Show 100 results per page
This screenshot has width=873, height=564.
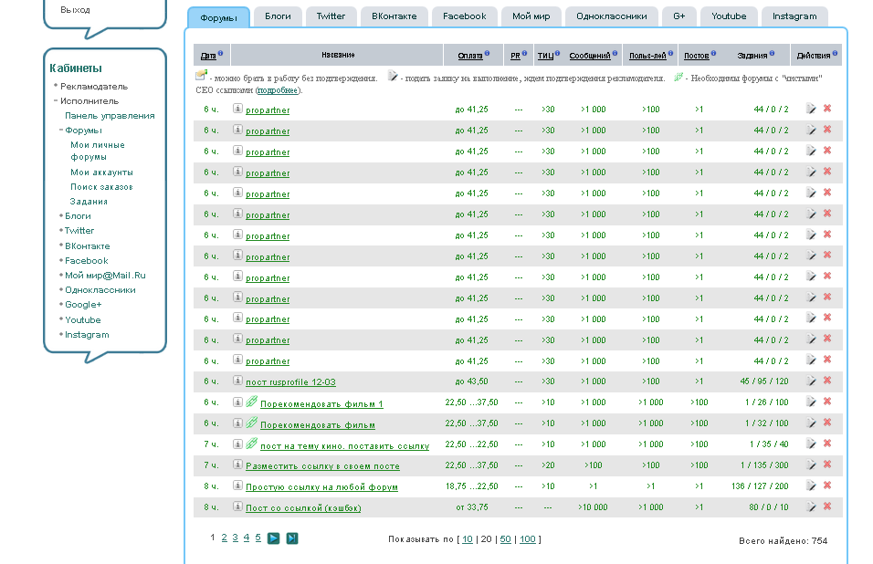point(527,539)
